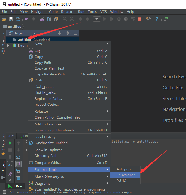Click the Run play toolbar icon
This screenshot has width=186, height=195.
(105, 19)
